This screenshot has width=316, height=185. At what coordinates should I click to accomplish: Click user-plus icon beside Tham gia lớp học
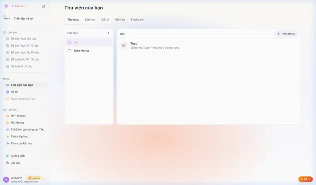coord(8,143)
